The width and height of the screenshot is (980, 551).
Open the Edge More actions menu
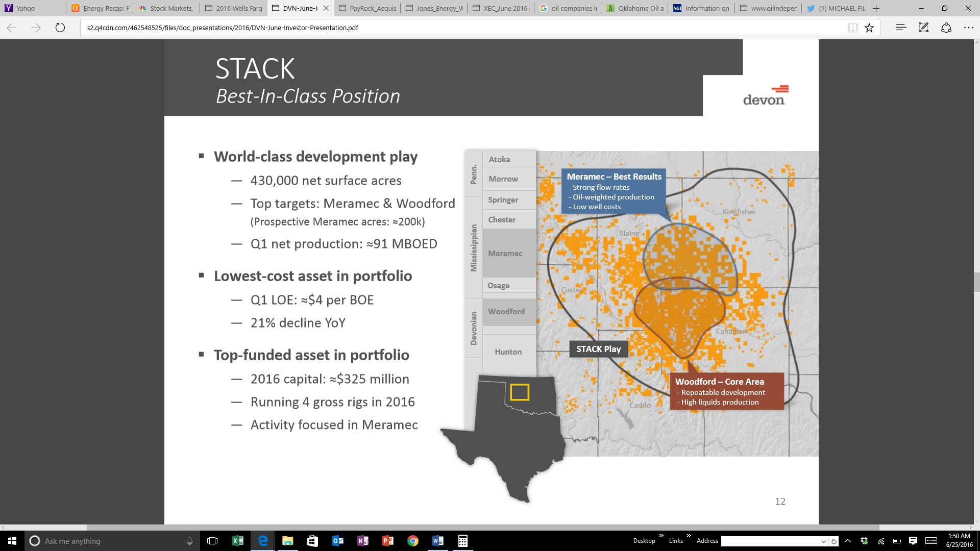tap(968, 28)
